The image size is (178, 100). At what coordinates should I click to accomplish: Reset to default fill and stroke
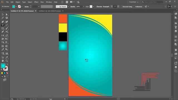pos(2,70)
